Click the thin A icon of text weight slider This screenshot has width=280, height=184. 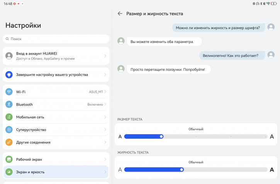120,170
